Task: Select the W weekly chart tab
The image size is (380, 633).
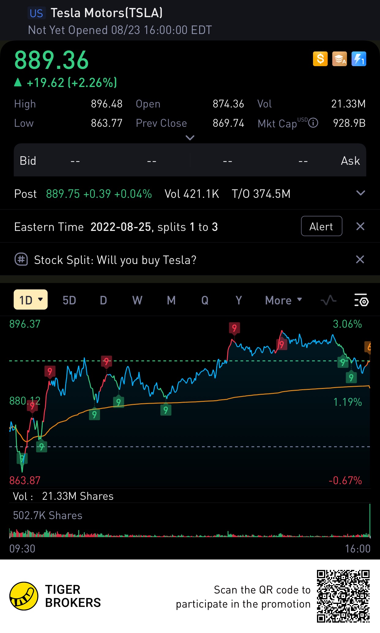Action: click(x=137, y=300)
